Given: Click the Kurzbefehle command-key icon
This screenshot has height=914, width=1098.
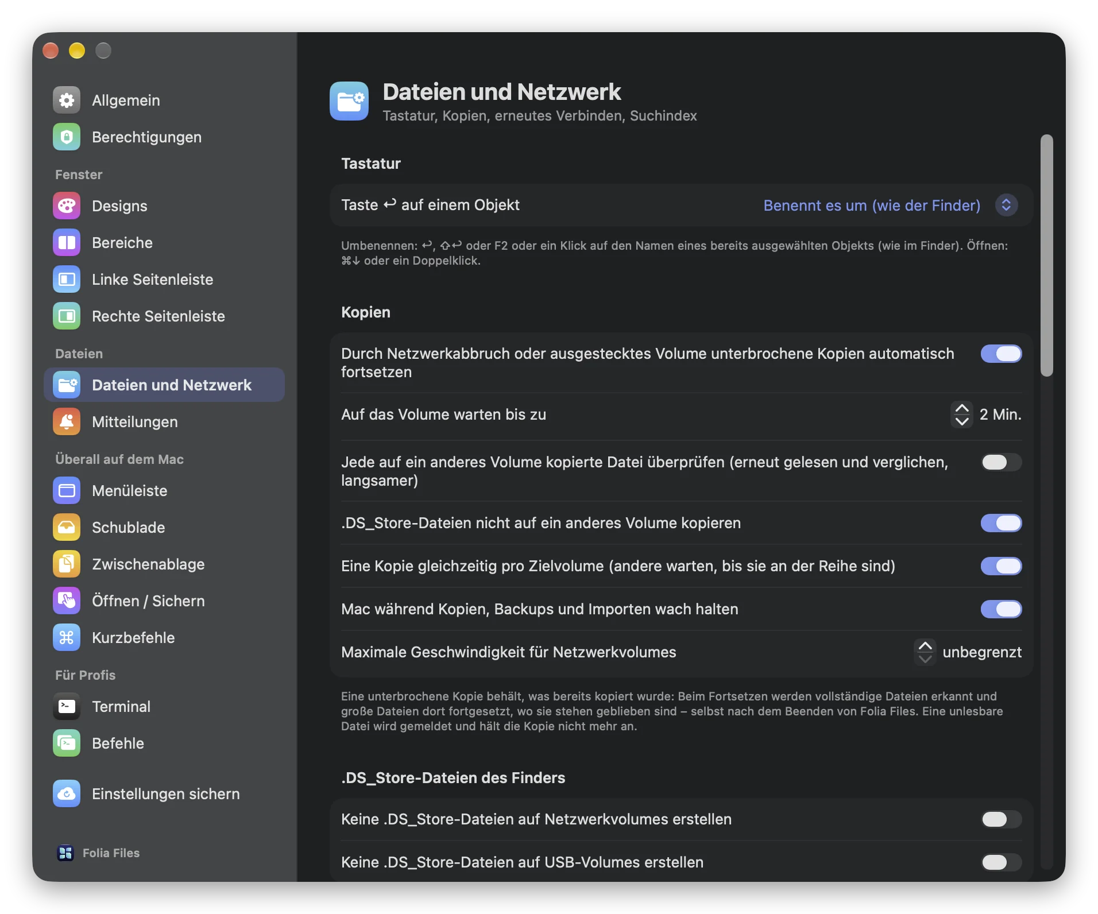Looking at the screenshot, I should 67,638.
